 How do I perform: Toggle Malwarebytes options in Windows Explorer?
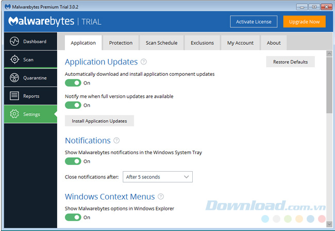click(x=73, y=218)
